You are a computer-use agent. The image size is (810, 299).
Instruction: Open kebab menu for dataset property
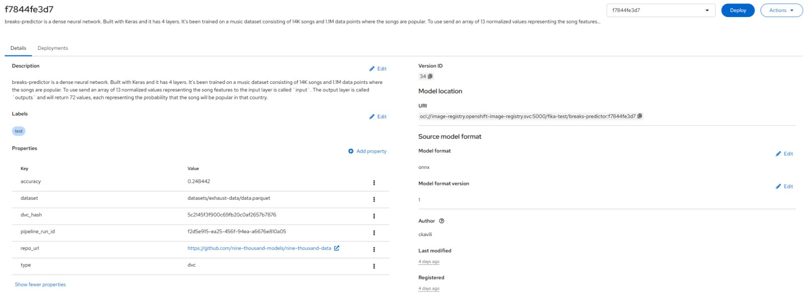(x=374, y=199)
